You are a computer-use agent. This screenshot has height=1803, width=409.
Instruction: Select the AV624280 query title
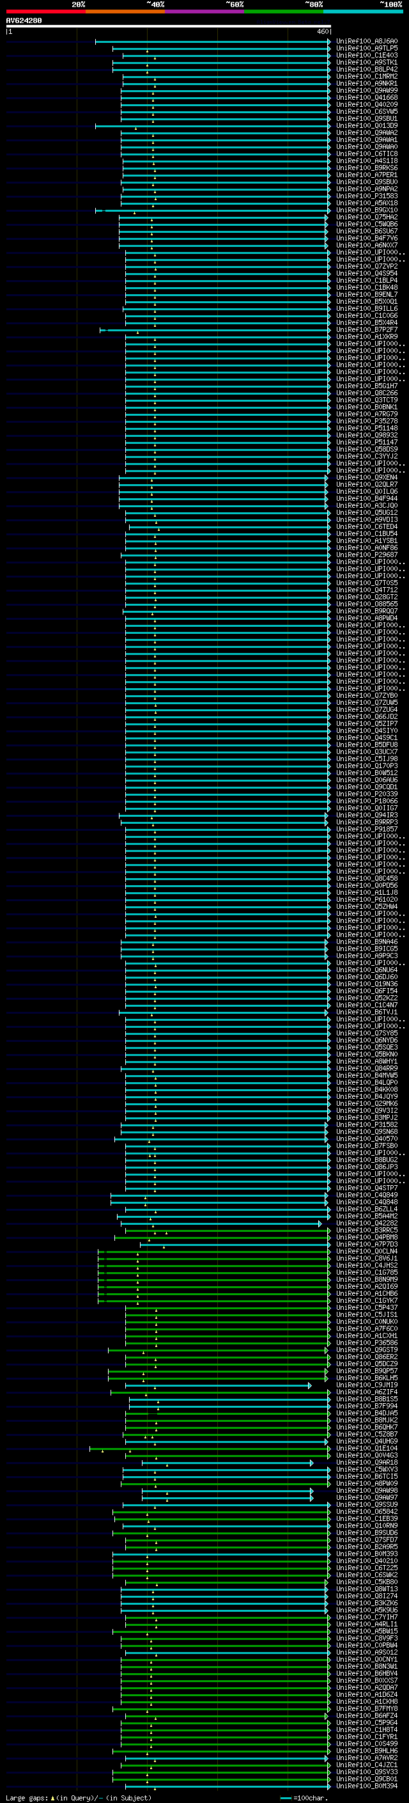(24, 21)
